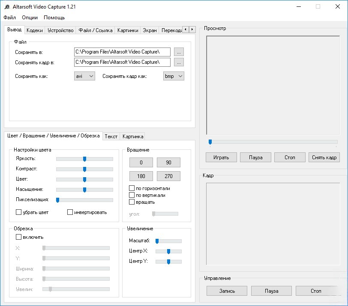Switch to the Картинка tab
The width and height of the screenshot is (348, 306).
coord(133,136)
